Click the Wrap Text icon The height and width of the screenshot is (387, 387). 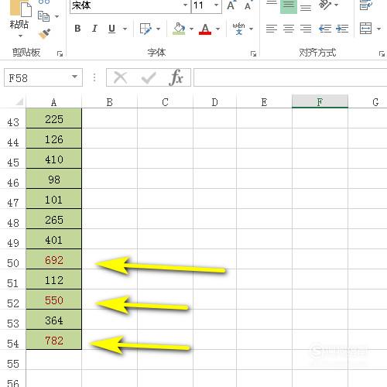(366, 5)
